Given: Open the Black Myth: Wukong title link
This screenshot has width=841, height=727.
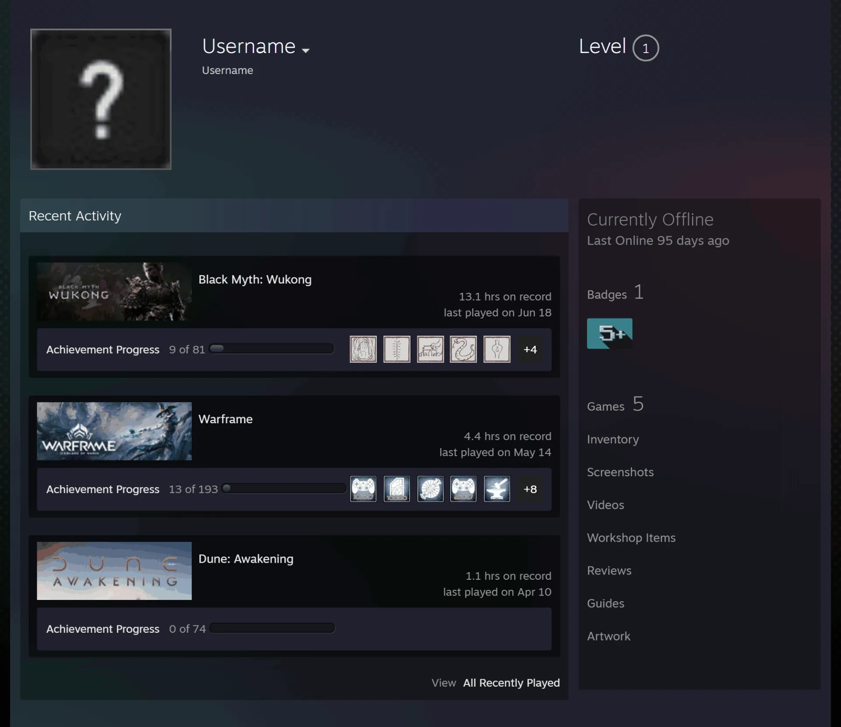Looking at the screenshot, I should pyautogui.click(x=255, y=280).
